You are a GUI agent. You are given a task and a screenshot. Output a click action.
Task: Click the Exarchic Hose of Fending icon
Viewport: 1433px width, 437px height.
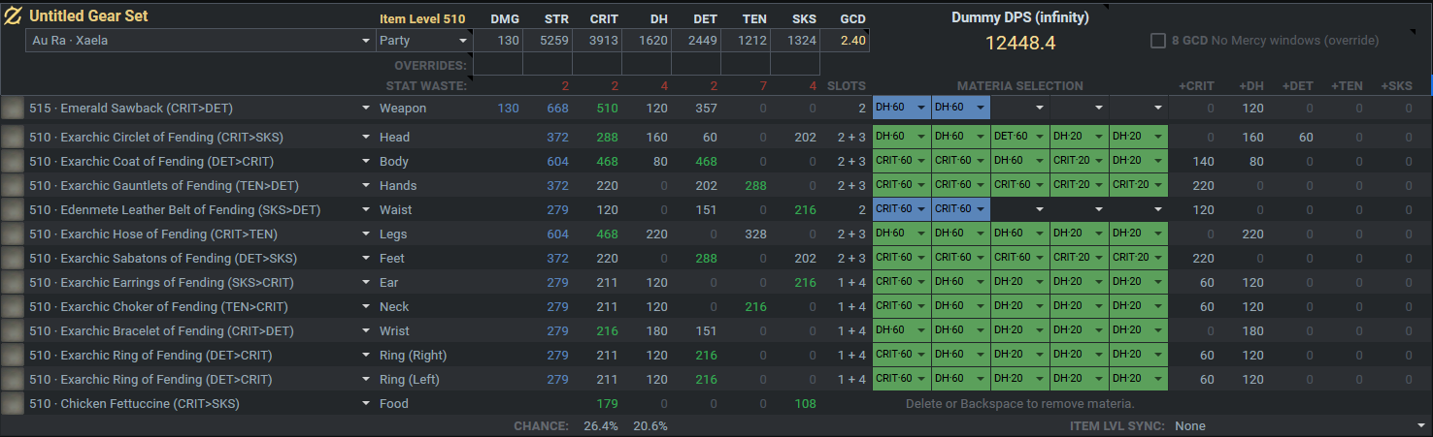coord(13,234)
